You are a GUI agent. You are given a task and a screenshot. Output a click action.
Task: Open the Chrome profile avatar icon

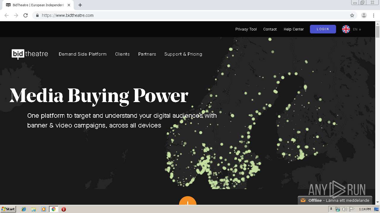coord(364,15)
